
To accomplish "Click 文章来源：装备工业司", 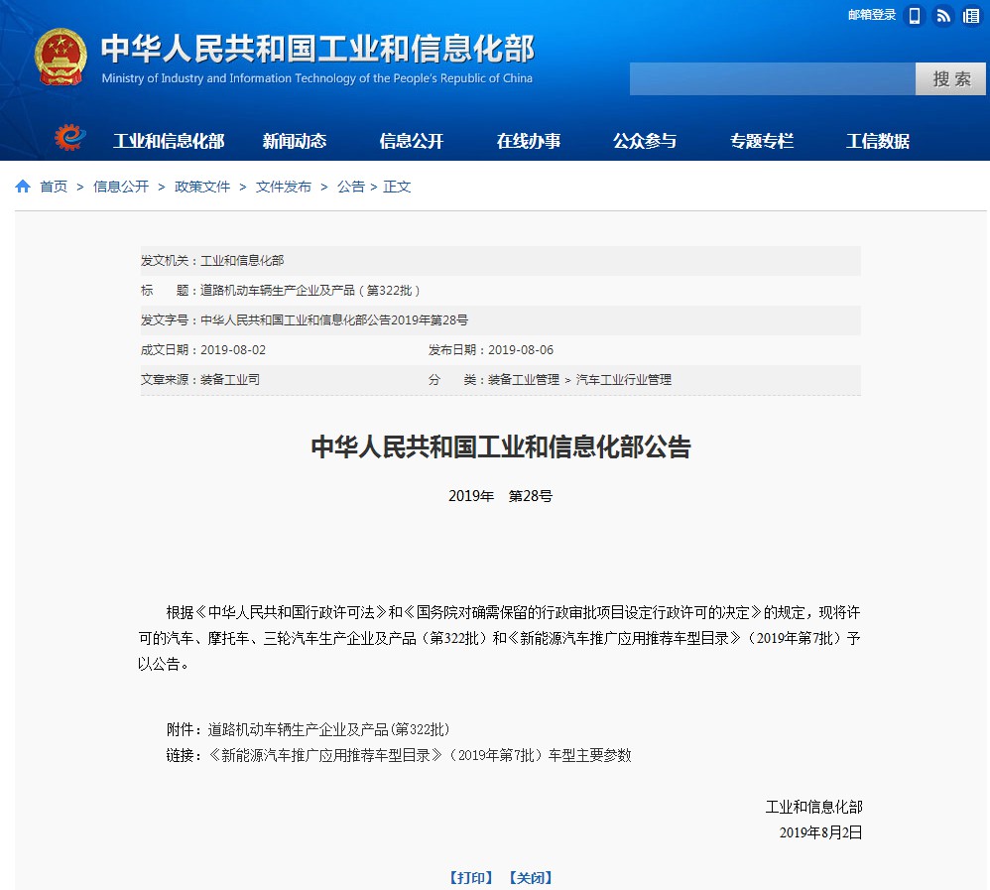I will (200, 380).
